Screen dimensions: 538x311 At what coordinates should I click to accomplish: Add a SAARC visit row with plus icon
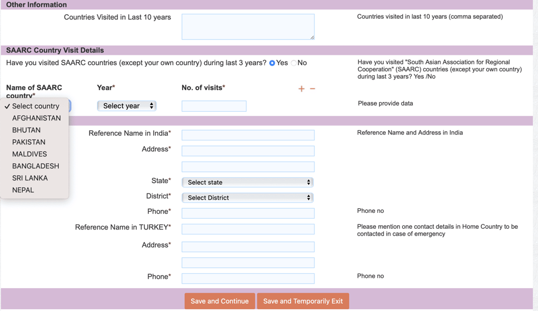click(x=301, y=89)
